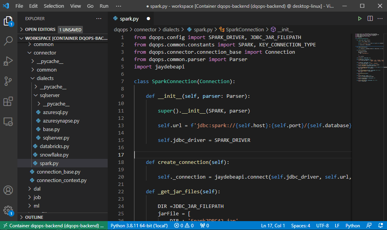Open the Selection menu
387x230 pixels.
pos(54,6)
